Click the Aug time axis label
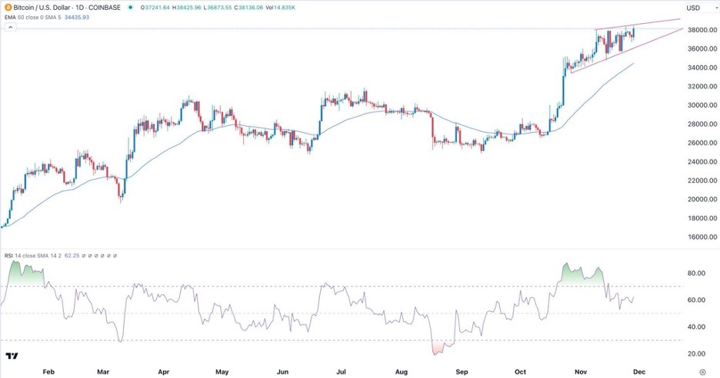The image size is (720, 378). coord(402,372)
